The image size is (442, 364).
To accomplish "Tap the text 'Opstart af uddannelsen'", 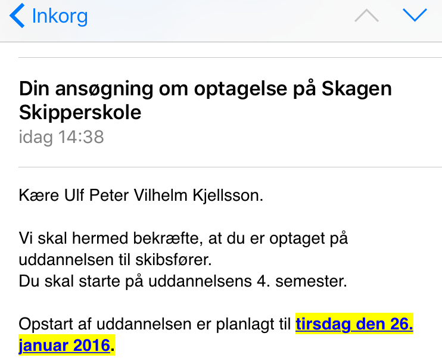I will (101, 325).
